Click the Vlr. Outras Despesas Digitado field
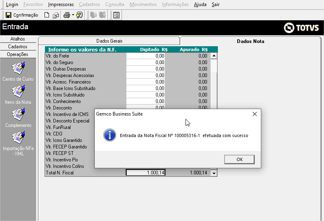Screen dimensions: 324x221 (146, 69)
